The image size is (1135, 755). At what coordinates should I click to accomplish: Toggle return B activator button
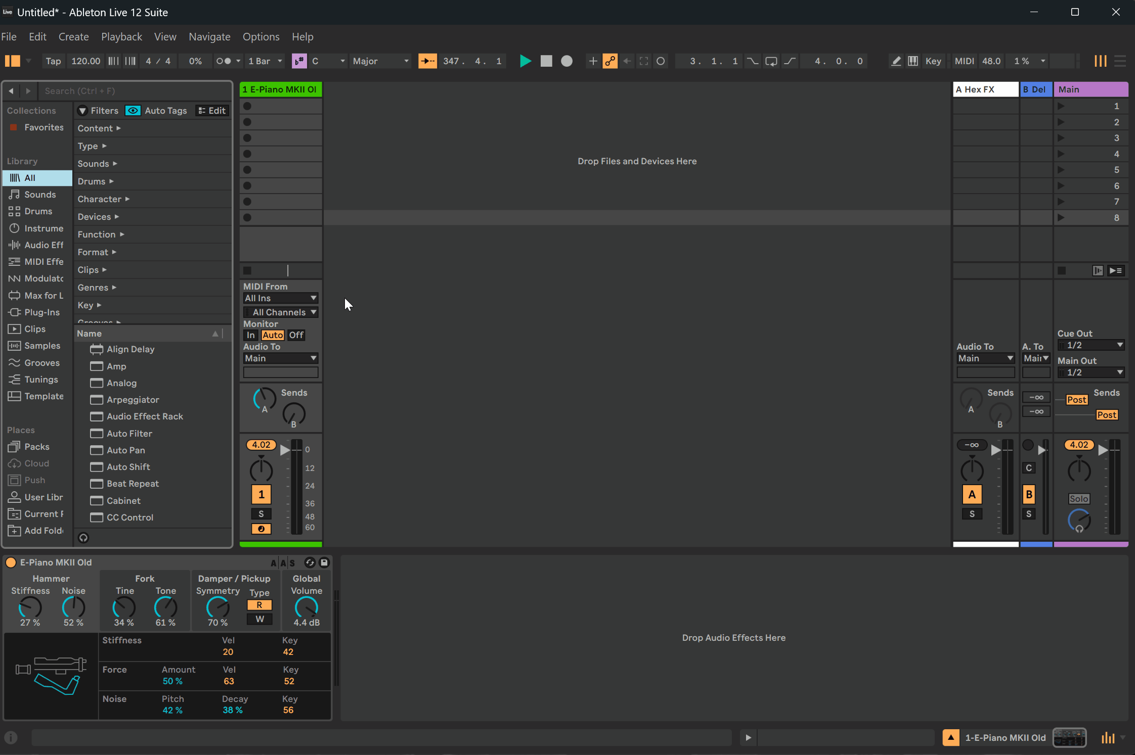point(1029,494)
